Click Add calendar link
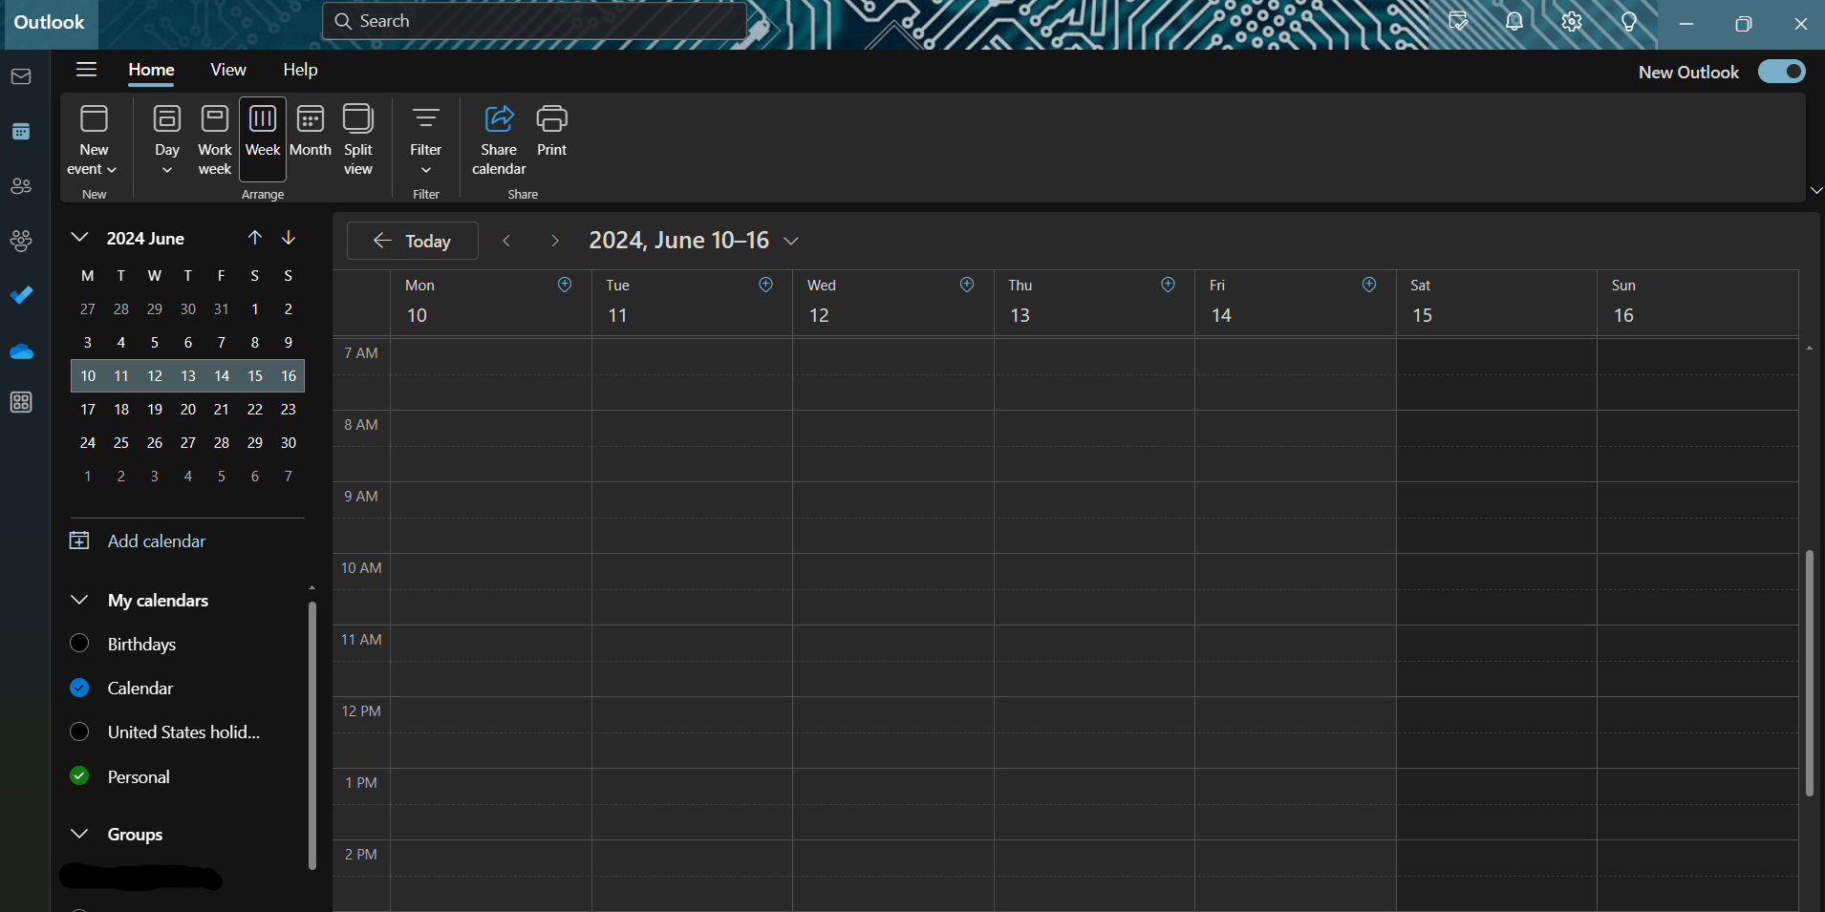Screen dimensions: 1825x912 click(156, 541)
